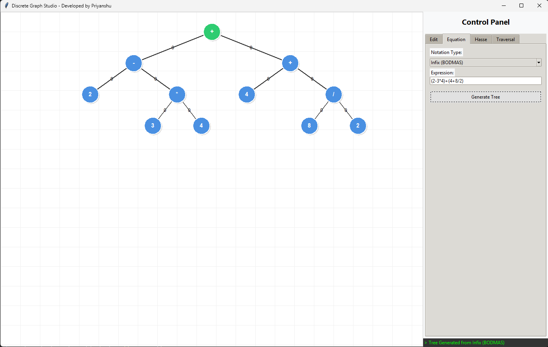
Task: Click the node labeled 2 under the minus operator
Action: pos(90,94)
